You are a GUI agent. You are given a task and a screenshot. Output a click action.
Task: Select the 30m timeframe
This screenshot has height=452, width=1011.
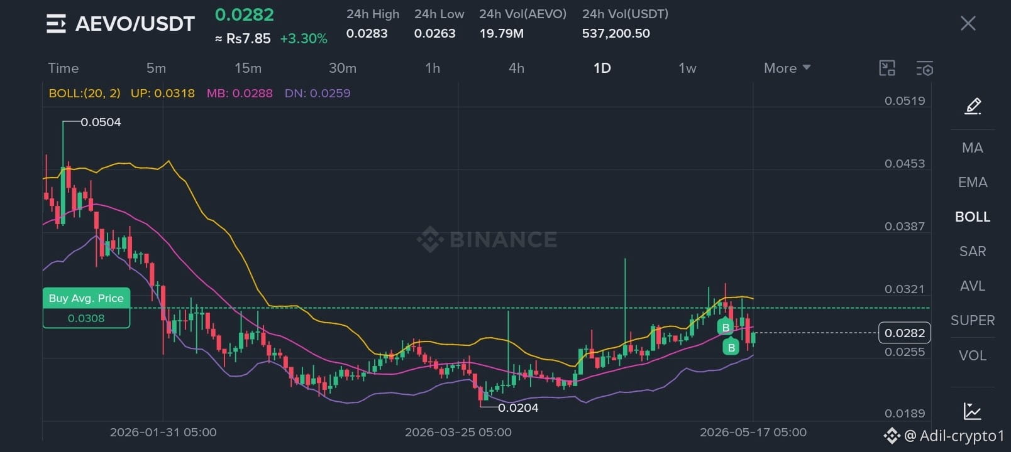click(343, 68)
